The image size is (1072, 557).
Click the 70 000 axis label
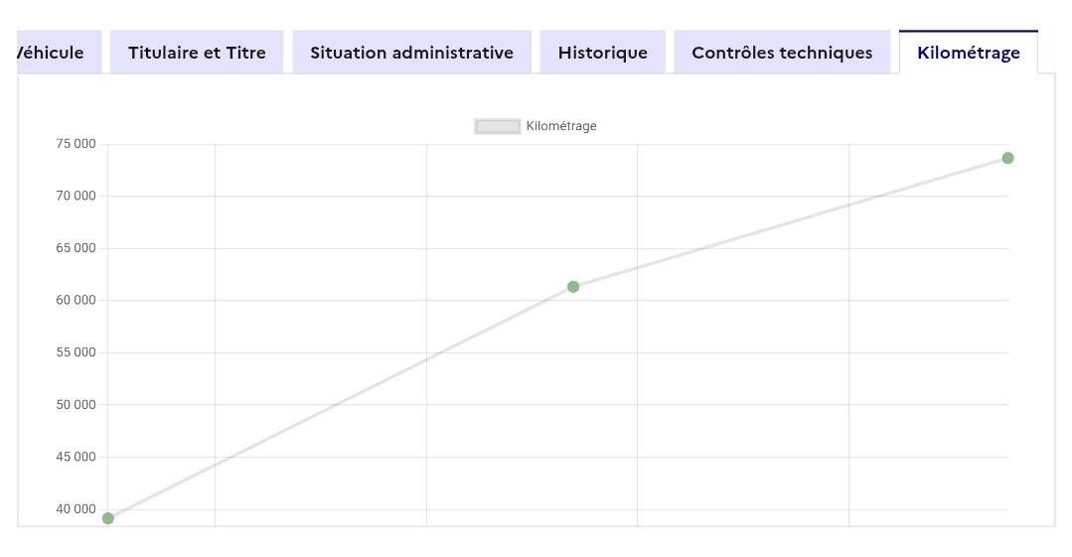77,196
